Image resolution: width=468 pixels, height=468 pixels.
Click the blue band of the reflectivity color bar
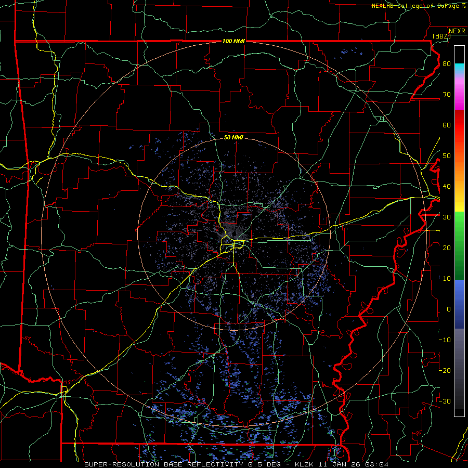(459, 304)
